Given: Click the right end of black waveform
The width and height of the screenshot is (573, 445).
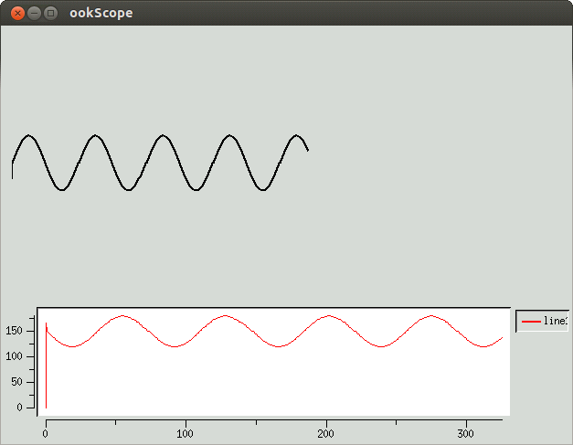Looking at the screenshot, I should (x=308, y=150).
